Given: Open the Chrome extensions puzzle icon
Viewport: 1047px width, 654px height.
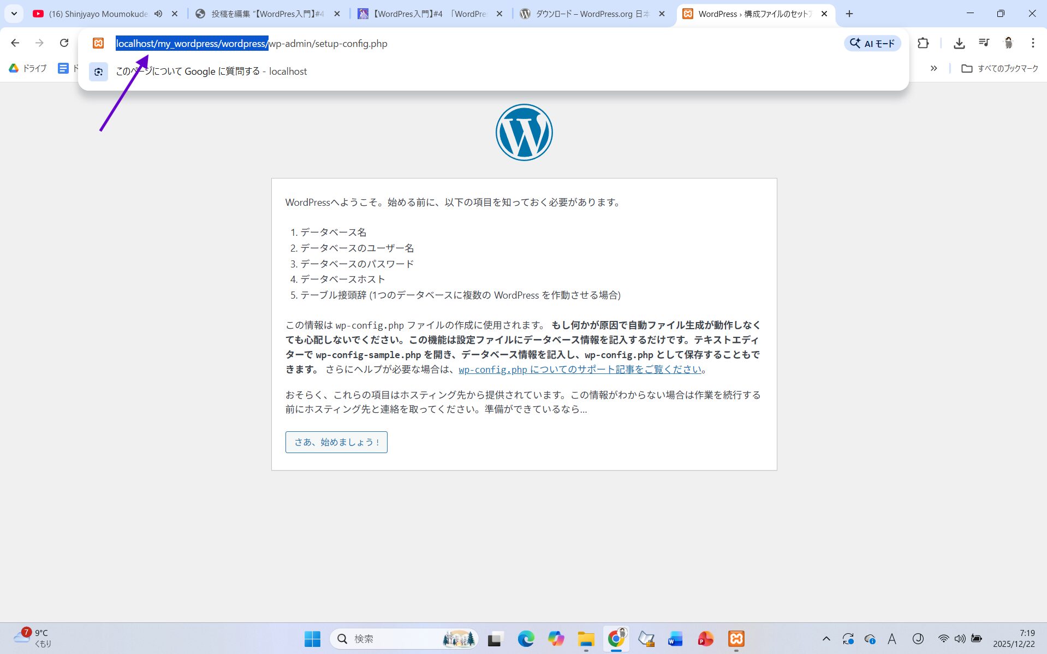Looking at the screenshot, I should point(923,43).
